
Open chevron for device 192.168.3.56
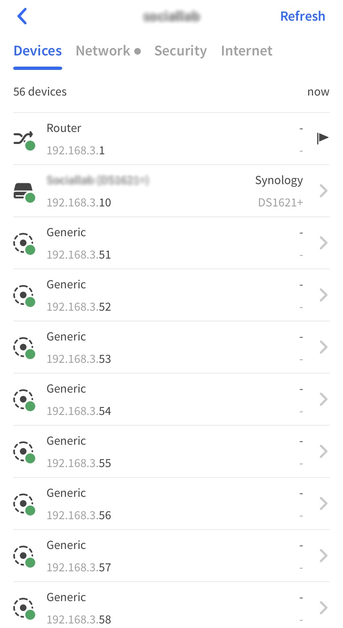[x=324, y=504]
